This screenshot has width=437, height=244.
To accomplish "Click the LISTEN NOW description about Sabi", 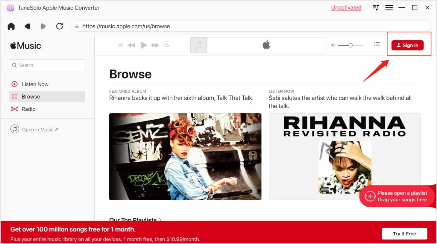I will 340,102.
